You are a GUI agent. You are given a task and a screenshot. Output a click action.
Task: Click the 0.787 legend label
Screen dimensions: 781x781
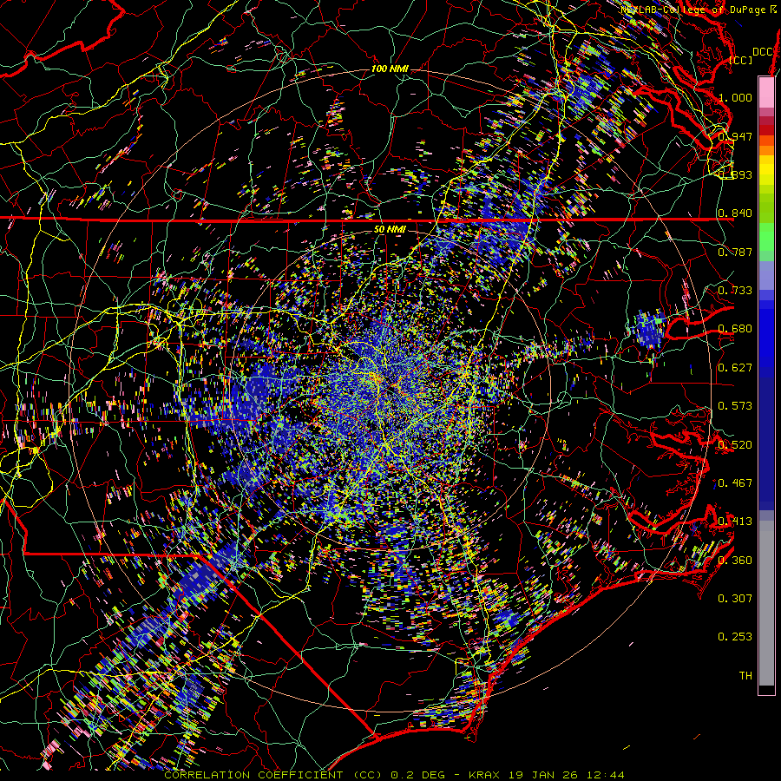tap(735, 252)
